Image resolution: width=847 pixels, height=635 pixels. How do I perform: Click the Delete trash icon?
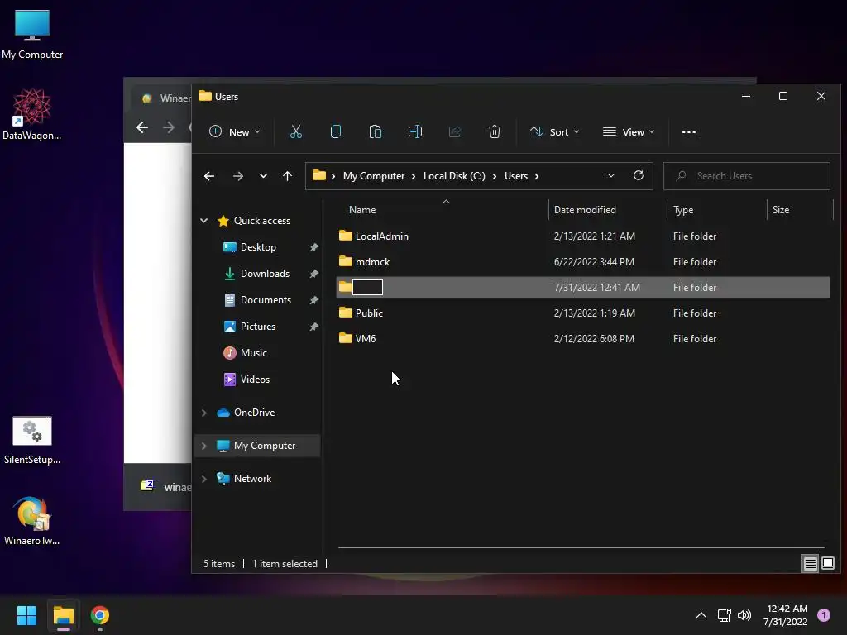[495, 131]
